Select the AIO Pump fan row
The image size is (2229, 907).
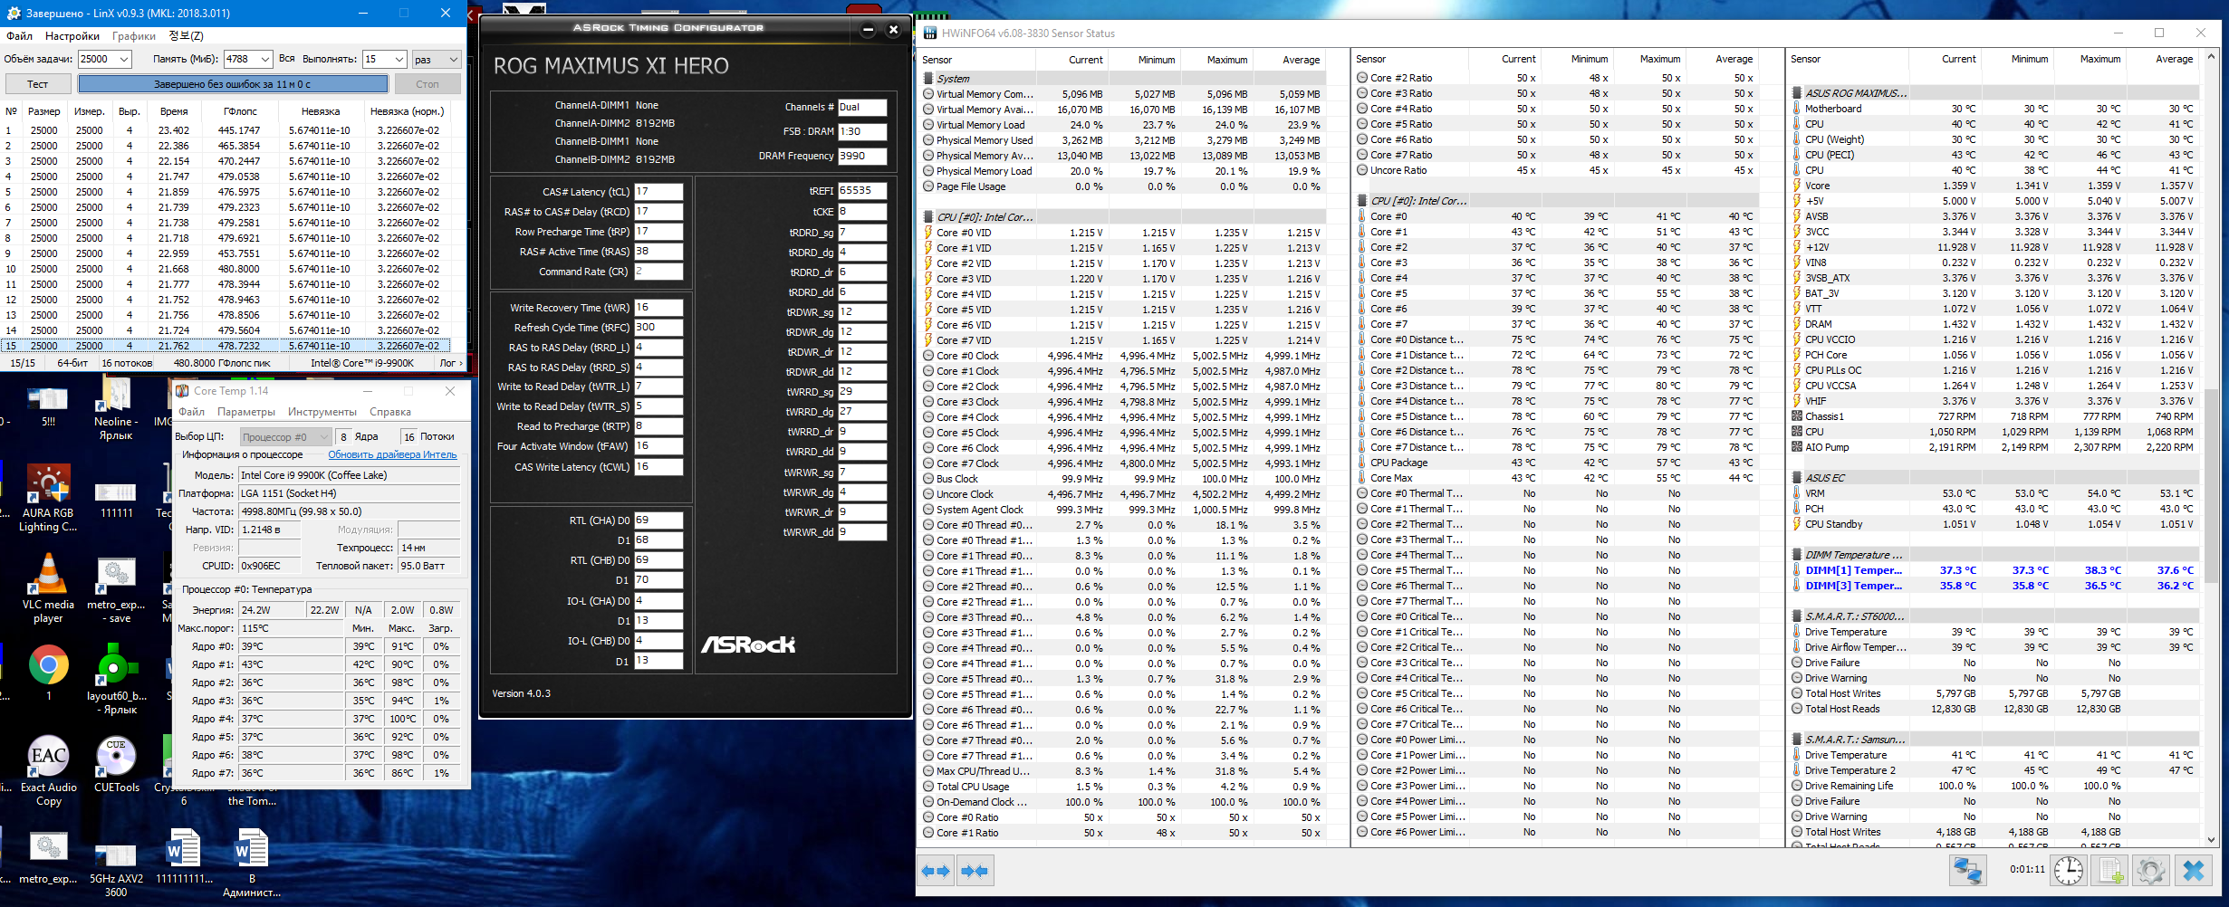pyautogui.click(x=1994, y=447)
